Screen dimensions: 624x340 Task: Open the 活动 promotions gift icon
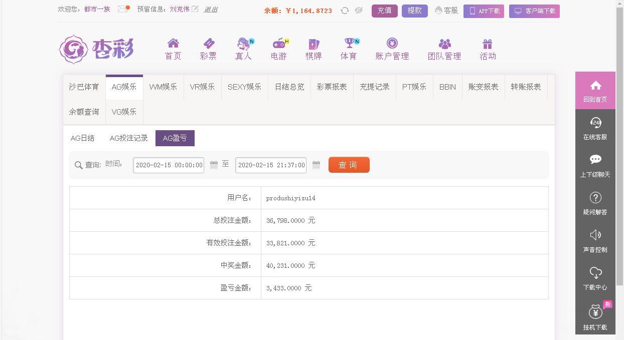487,49
